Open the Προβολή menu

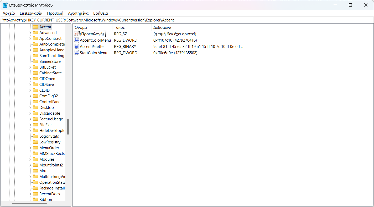click(x=55, y=13)
